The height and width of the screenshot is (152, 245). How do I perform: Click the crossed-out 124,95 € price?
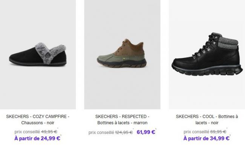124,132
